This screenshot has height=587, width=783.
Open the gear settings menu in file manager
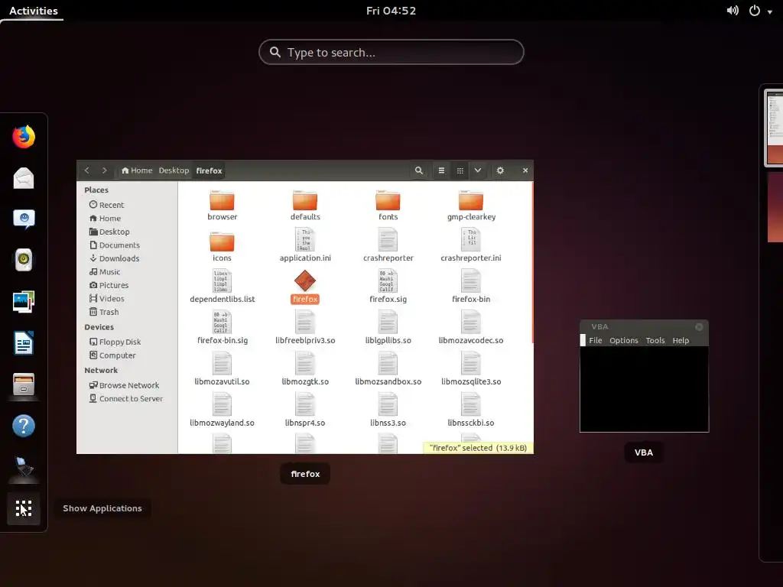pyautogui.click(x=500, y=170)
